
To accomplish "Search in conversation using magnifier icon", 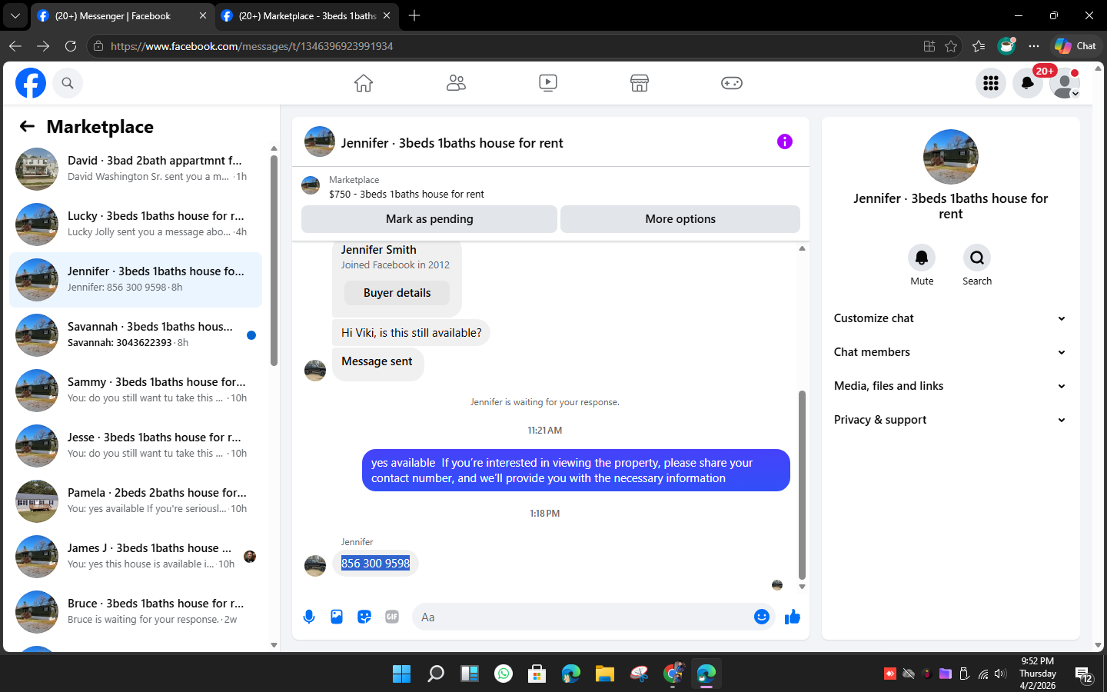I will coord(977,258).
